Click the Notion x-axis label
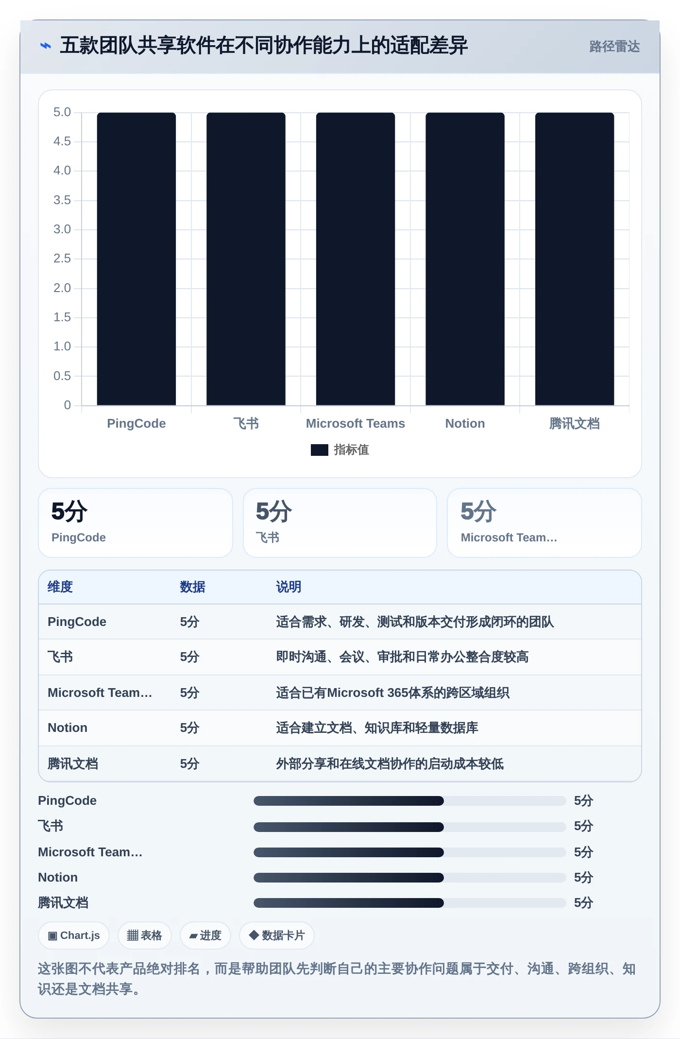 (465, 423)
